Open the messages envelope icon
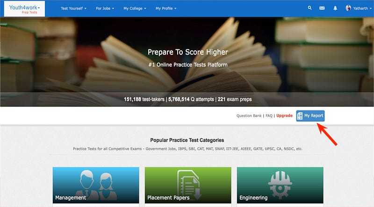The image size is (374, 207). 322,8
